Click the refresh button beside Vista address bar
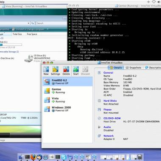 pyautogui.click(x=33, y=23)
